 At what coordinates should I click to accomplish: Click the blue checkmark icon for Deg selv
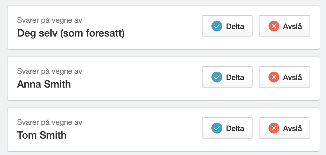tap(217, 26)
